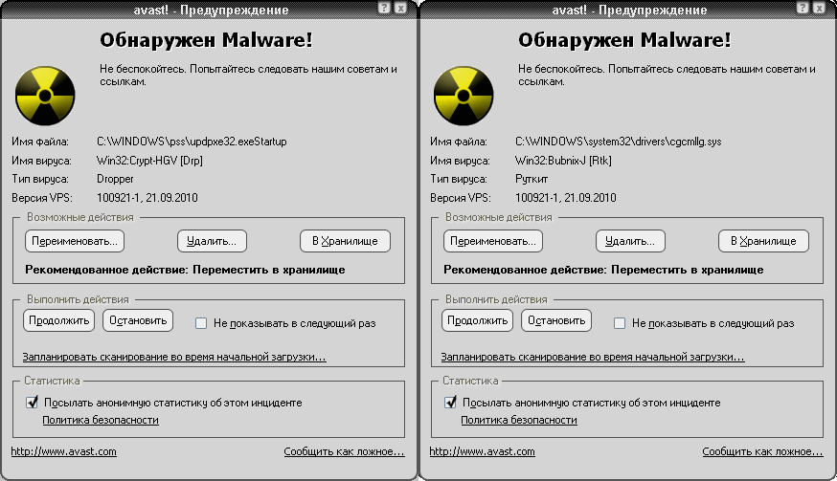The width and height of the screenshot is (837, 481).
Task: Move Crypt-HGV threat В Хранилище
Action: [x=345, y=241]
